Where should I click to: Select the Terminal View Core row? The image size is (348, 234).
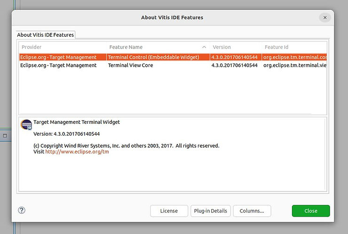pyautogui.click(x=173, y=65)
